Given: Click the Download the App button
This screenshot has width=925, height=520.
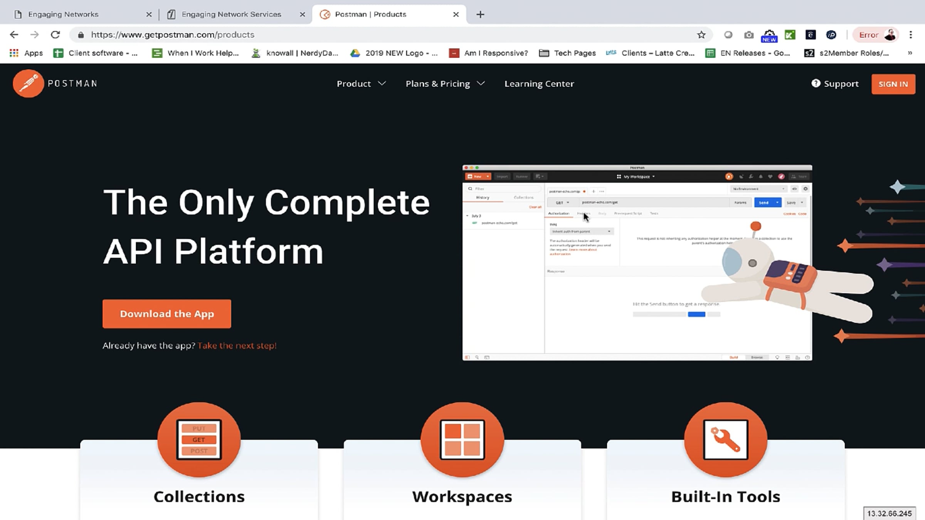Looking at the screenshot, I should click(x=166, y=314).
